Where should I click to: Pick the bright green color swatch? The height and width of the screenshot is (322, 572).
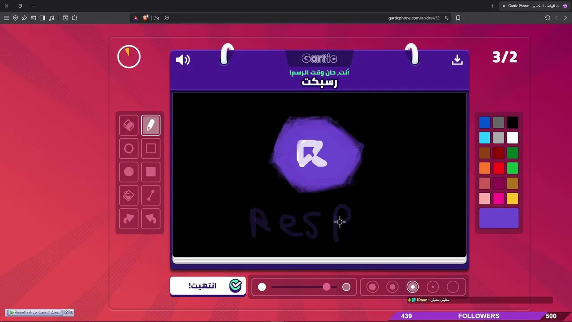coord(513,168)
